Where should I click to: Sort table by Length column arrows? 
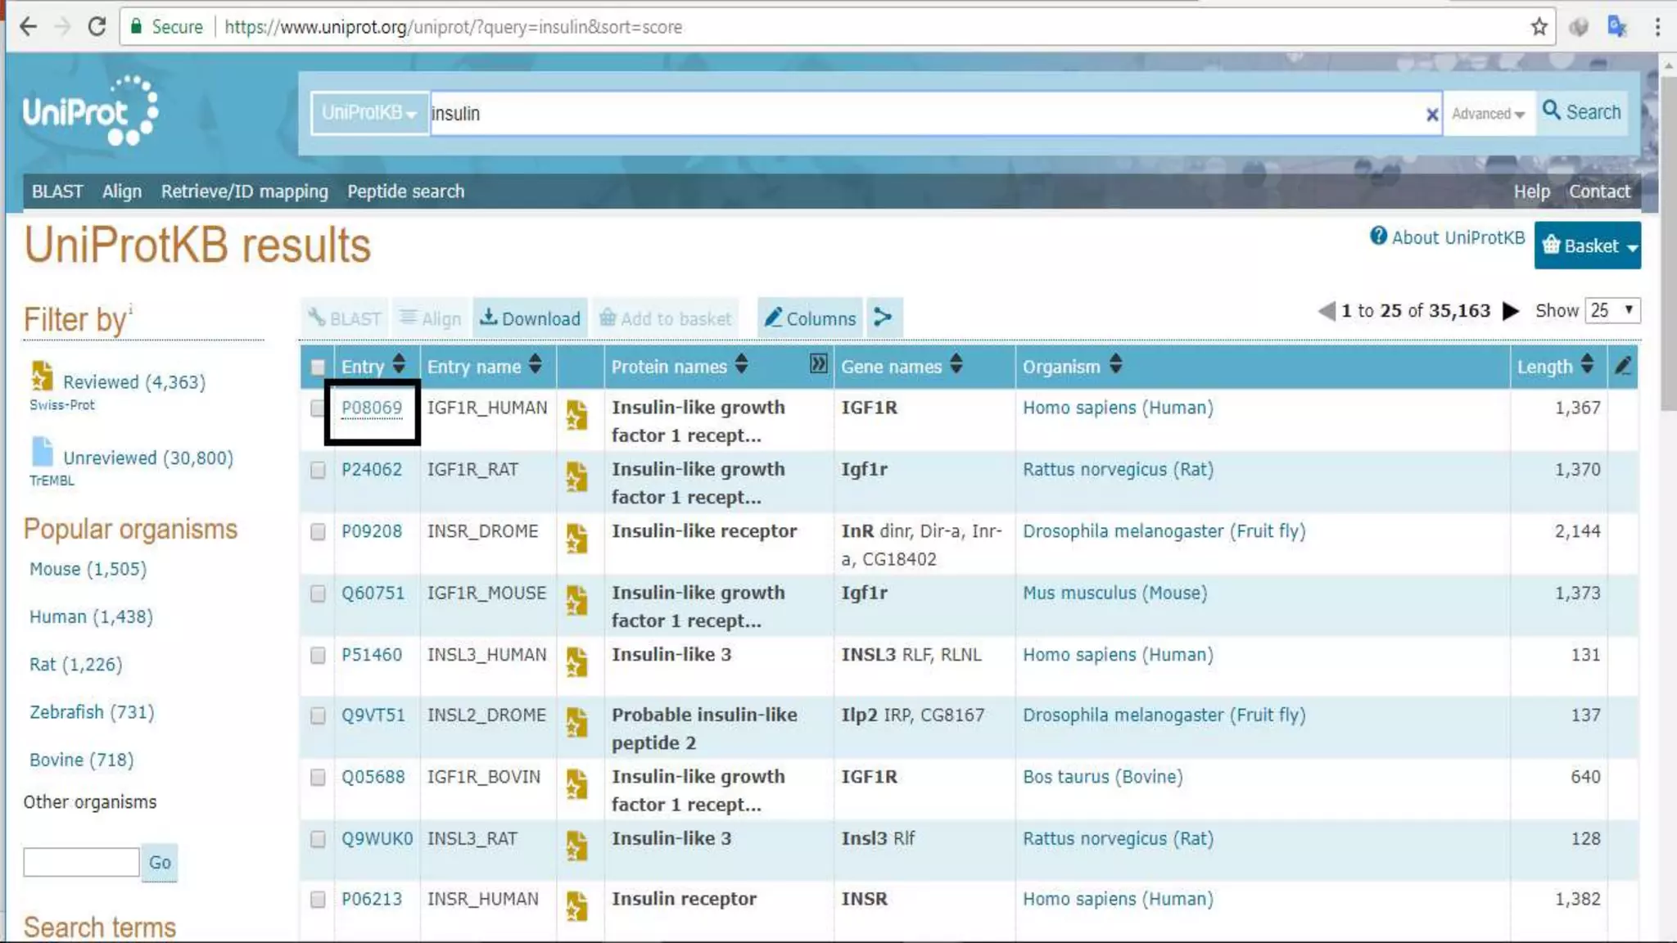(1587, 364)
